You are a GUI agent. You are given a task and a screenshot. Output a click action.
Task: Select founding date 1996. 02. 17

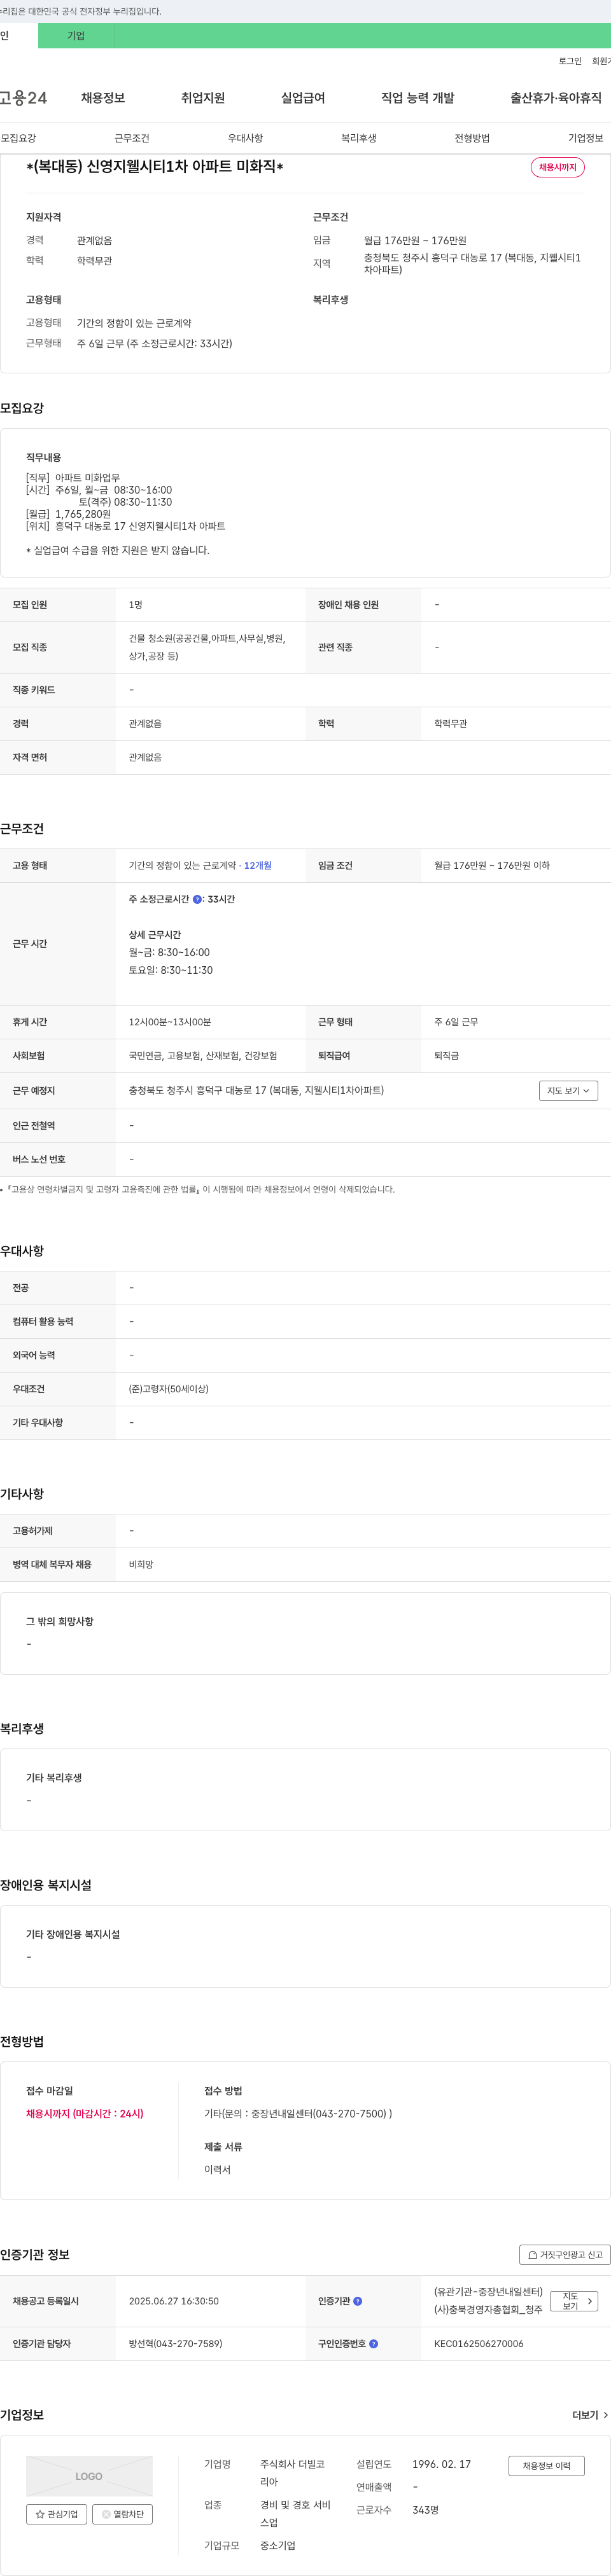pos(441,2464)
